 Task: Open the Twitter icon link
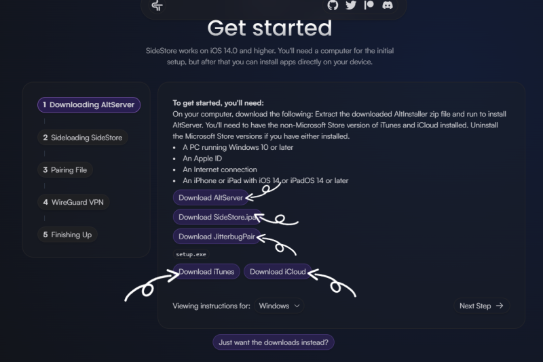click(x=351, y=5)
